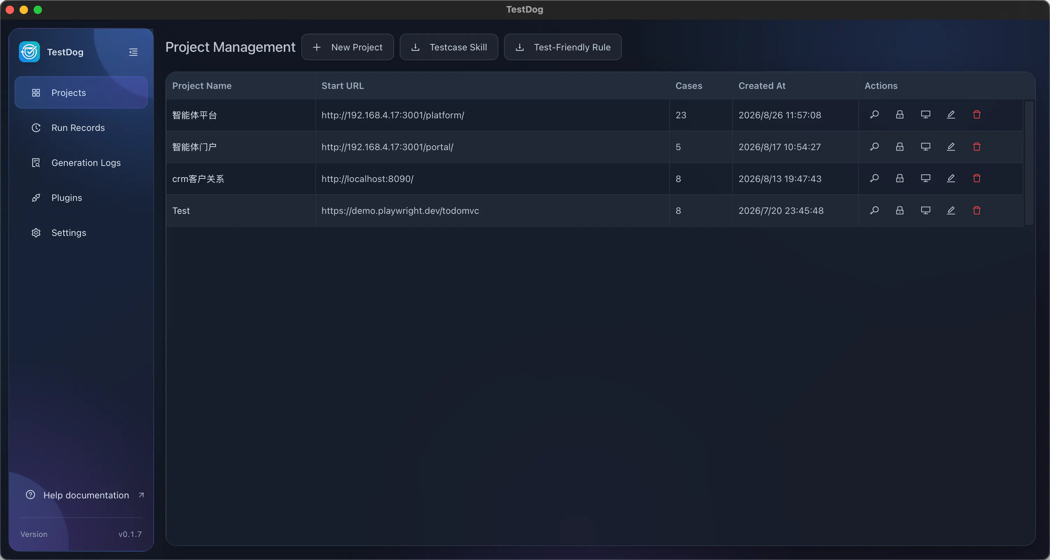Click the lock icon for crm客户关系 project
Image resolution: width=1050 pixels, height=560 pixels.
(x=899, y=178)
